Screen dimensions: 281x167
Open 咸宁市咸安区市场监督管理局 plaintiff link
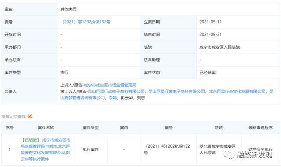tap(110, 85)
